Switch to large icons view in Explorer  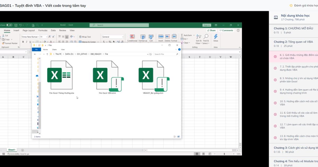pyautogui.click(x=179, y=137)
